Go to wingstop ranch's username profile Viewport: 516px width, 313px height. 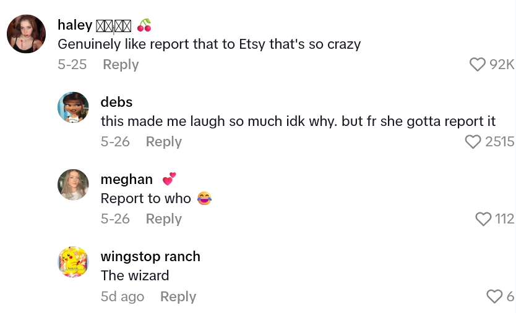(x=150, y=256)
